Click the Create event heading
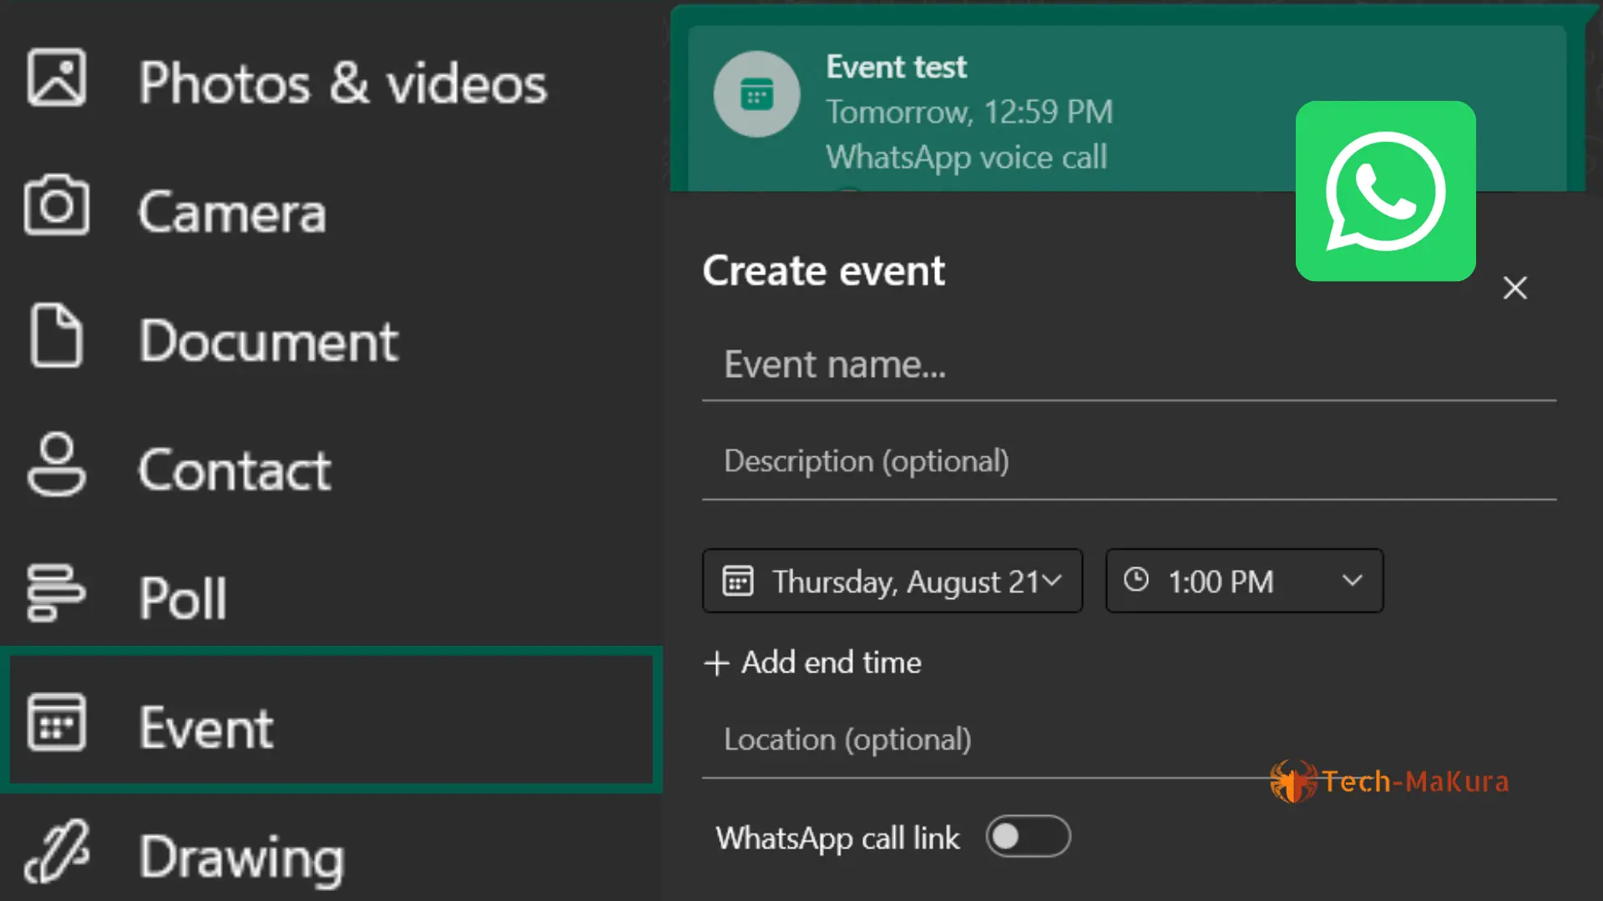The width and height of the screenshot is (1603, 901). pyautogui.click(x=823, y=270)
